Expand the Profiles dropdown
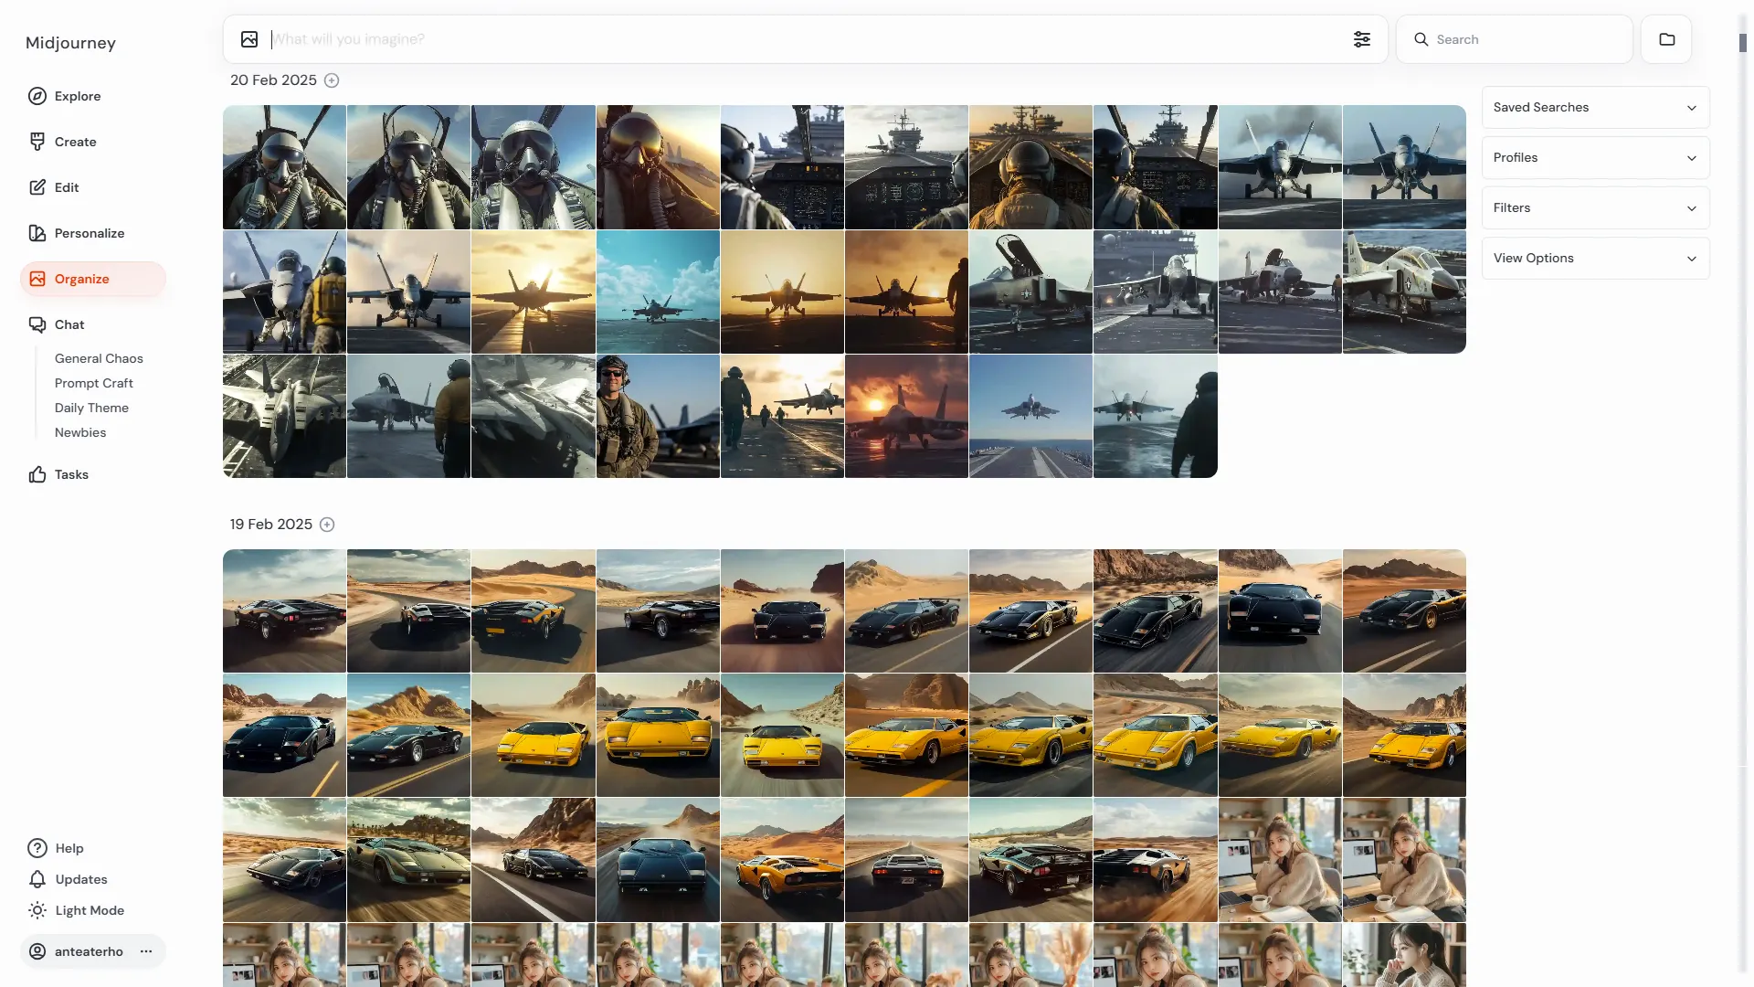Screen dimensions: 1754x987 point(1594,157)
